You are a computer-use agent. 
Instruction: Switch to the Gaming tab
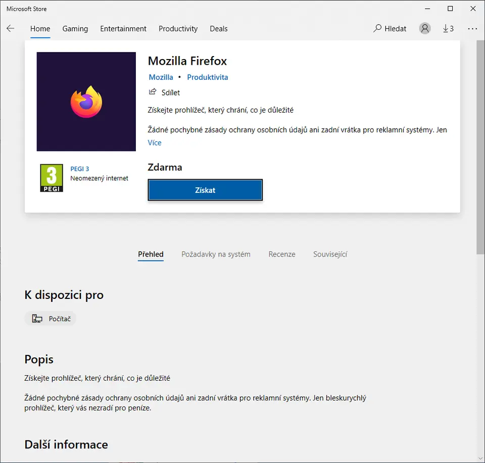coord(75,29)
